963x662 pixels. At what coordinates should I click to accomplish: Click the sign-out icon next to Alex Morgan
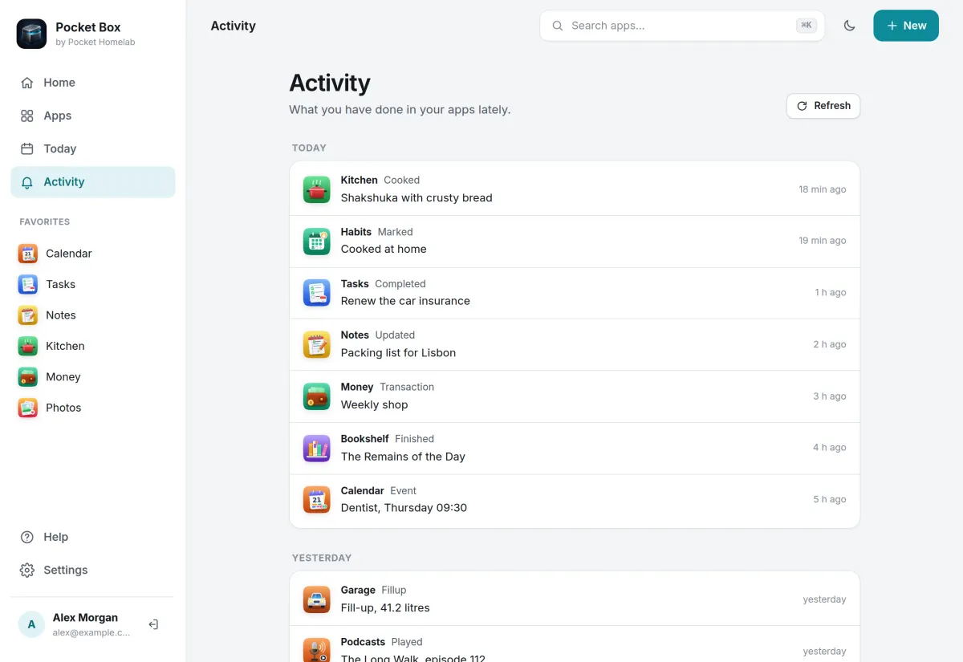(x=153, y=624)
